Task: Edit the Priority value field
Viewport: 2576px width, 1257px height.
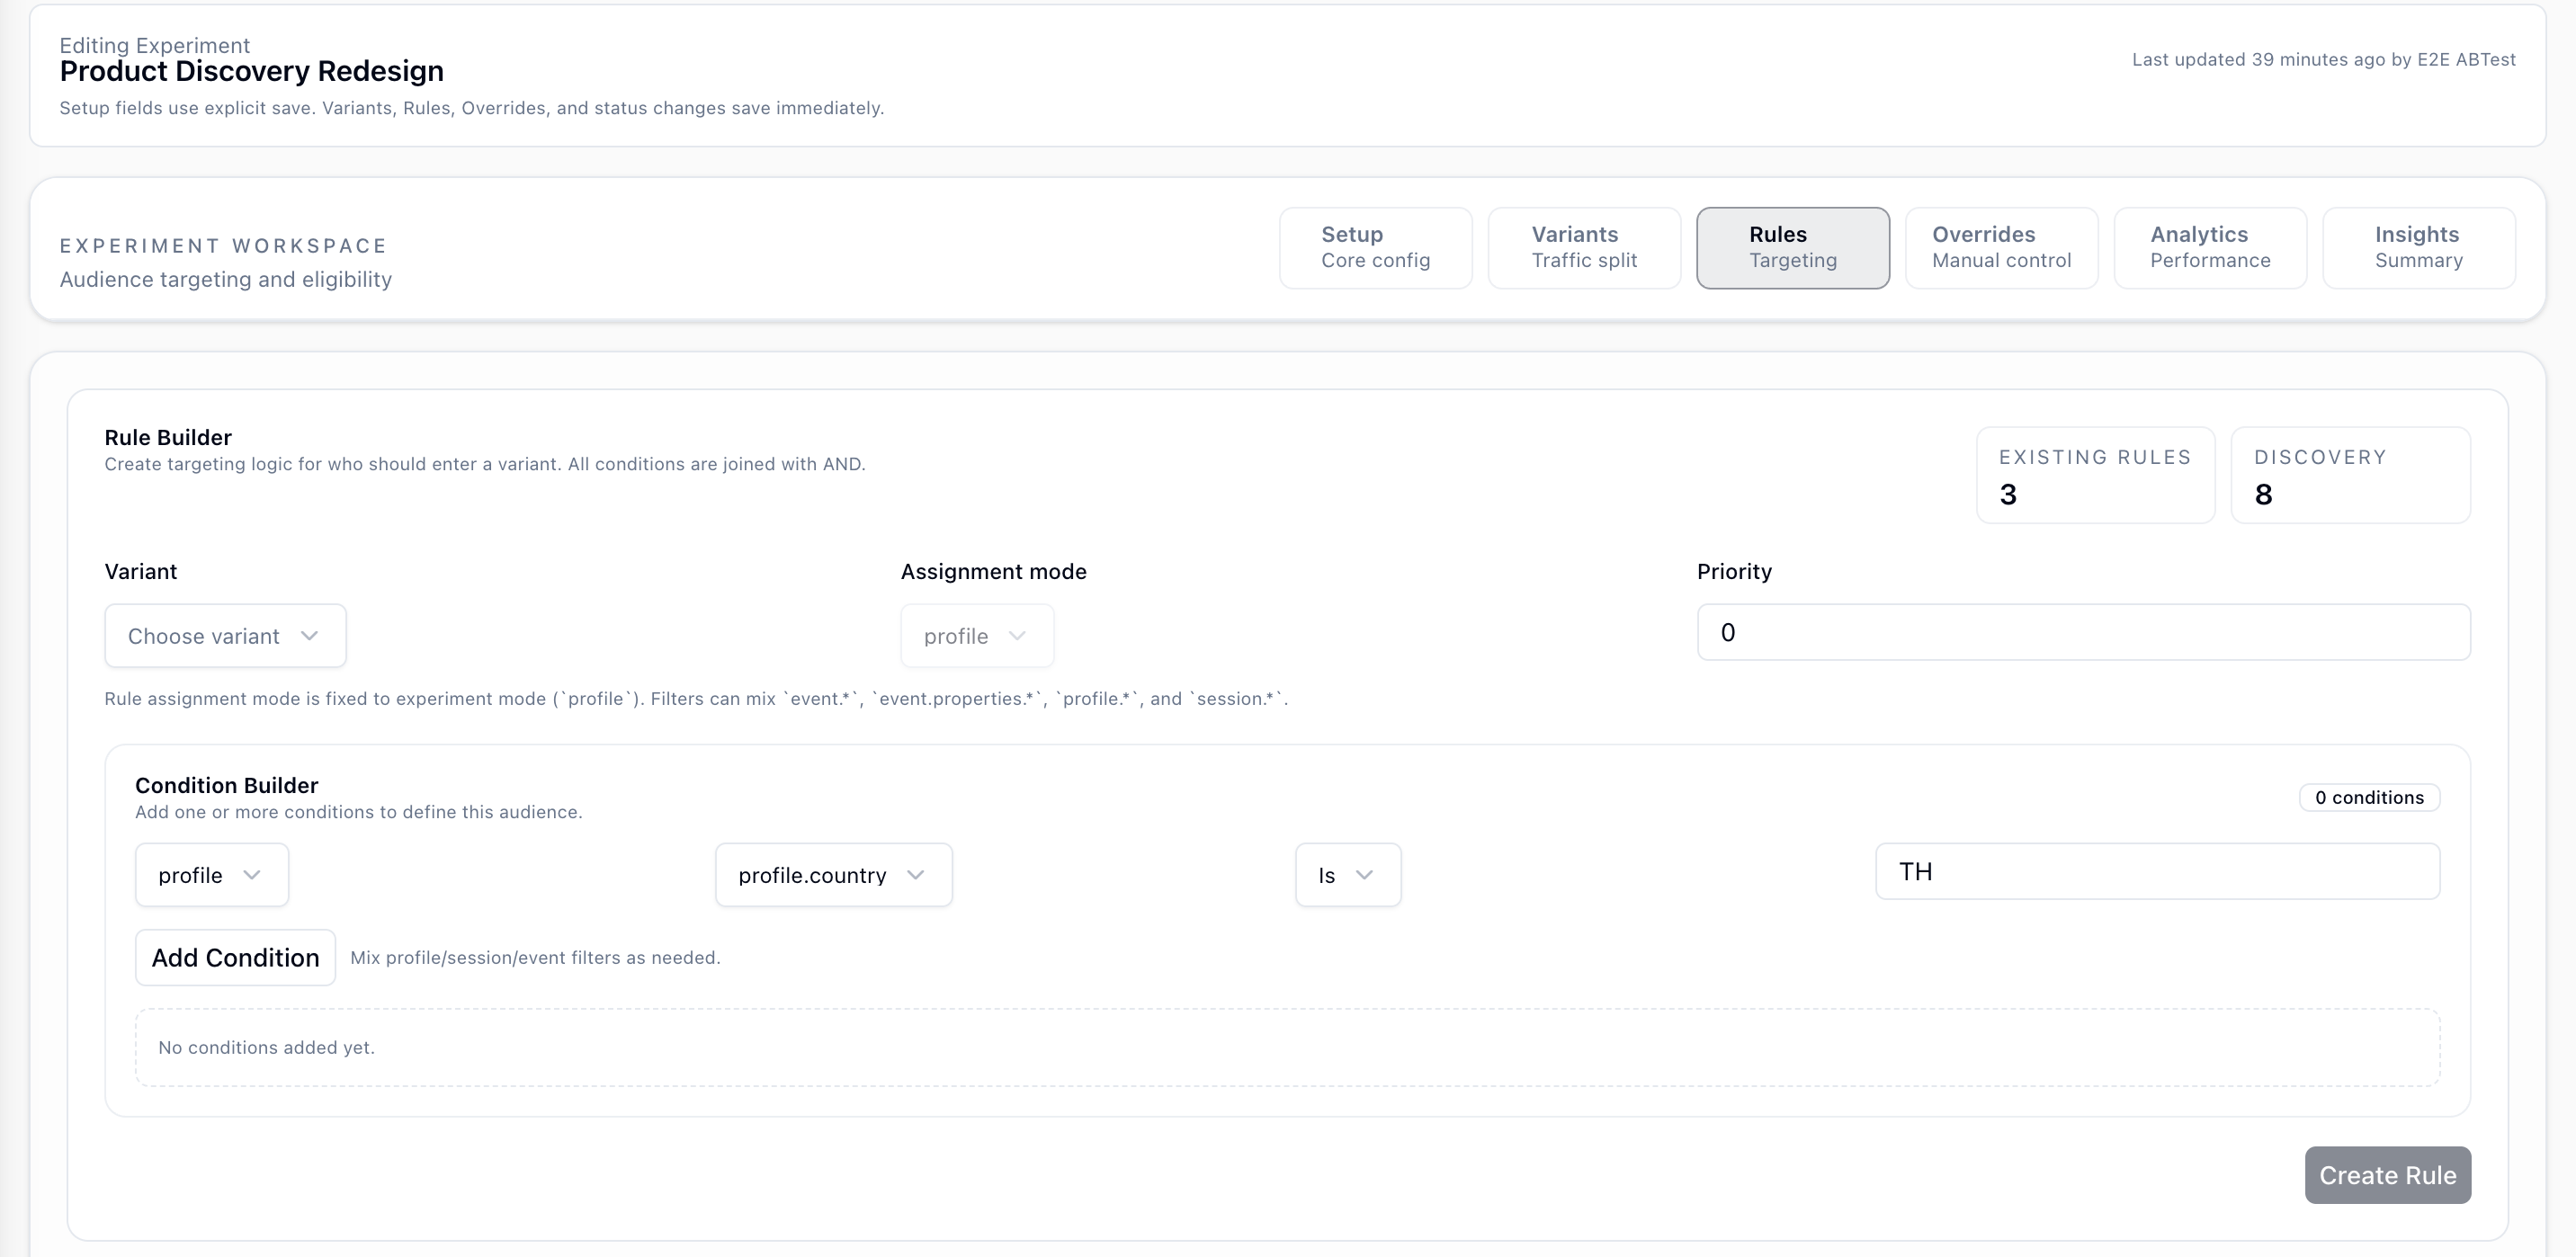Action: click(x=2082, y=632)
